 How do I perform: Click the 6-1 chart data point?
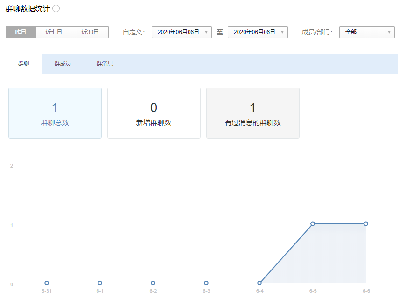click(100, 283)
